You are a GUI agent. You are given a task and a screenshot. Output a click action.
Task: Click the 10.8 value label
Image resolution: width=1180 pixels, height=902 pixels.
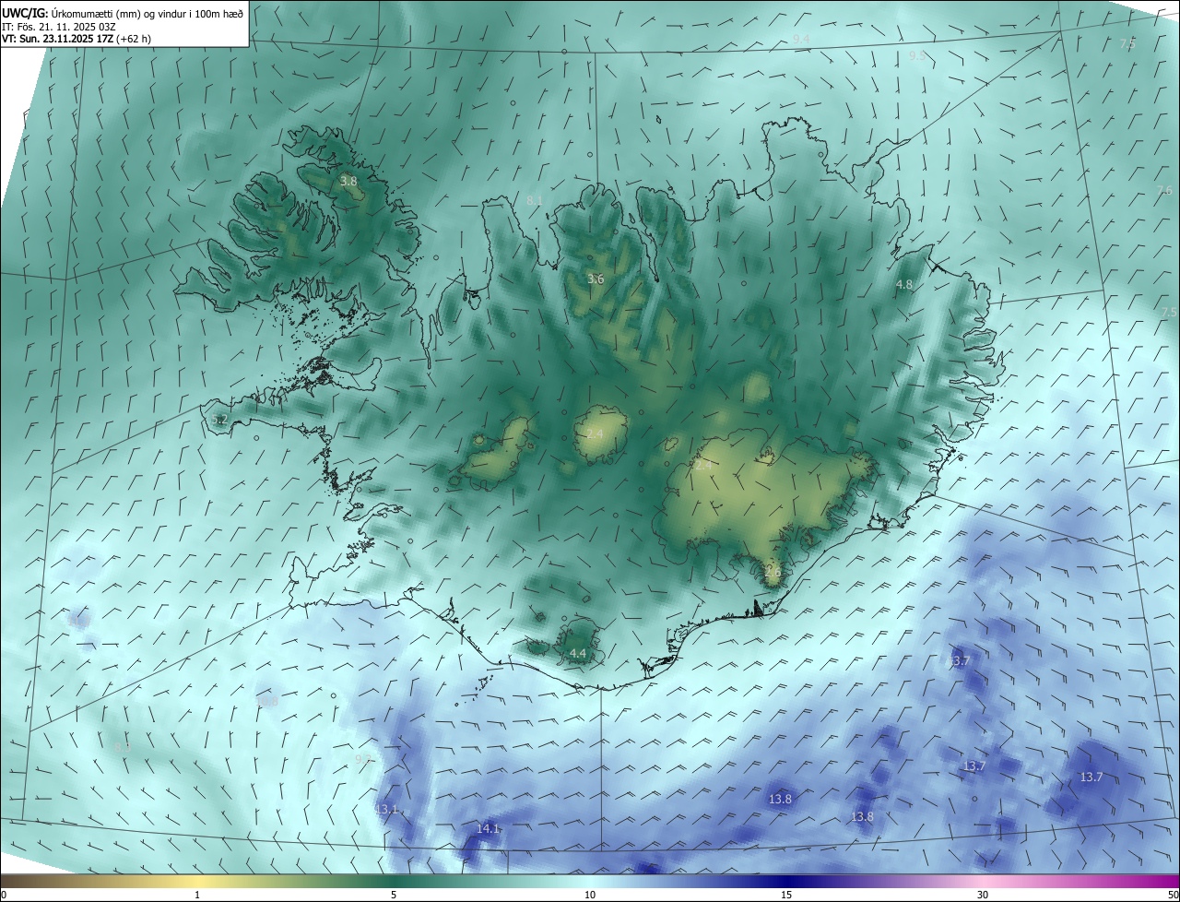pyautogui.click(x=267, y=702)
